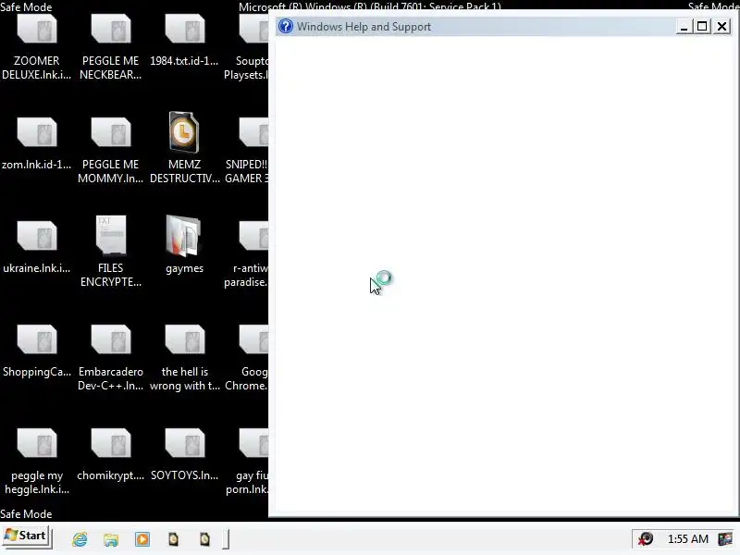Select the r-antiw paradise desktop icon

[x=253, y=236]
